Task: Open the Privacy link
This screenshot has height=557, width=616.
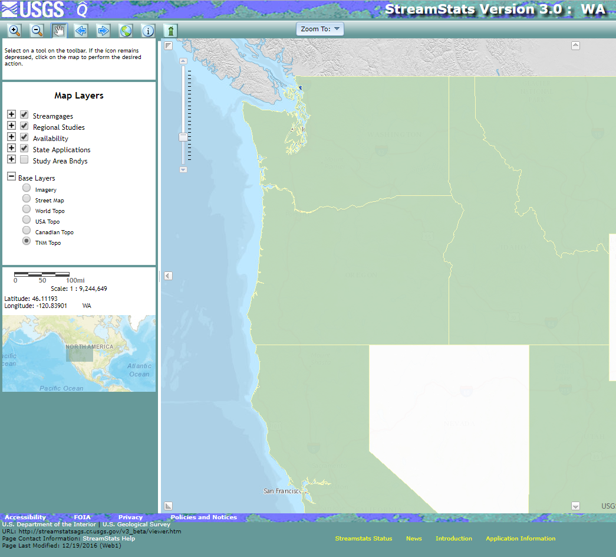Action: (x=130, y=517)
